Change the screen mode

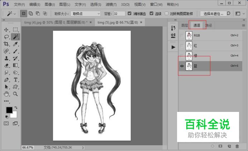point(15,123)
